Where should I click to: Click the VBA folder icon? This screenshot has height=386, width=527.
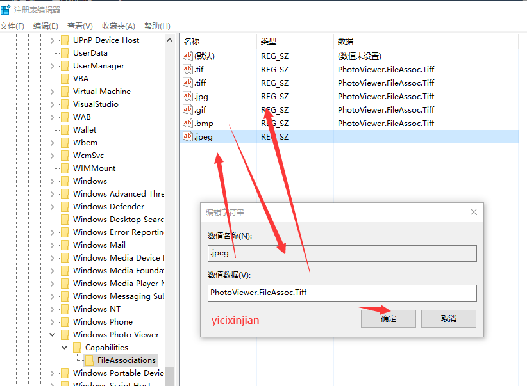pos(65,79)
